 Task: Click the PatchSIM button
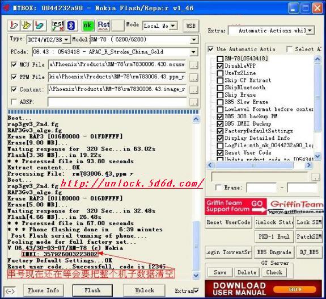[x=309, y=237]
